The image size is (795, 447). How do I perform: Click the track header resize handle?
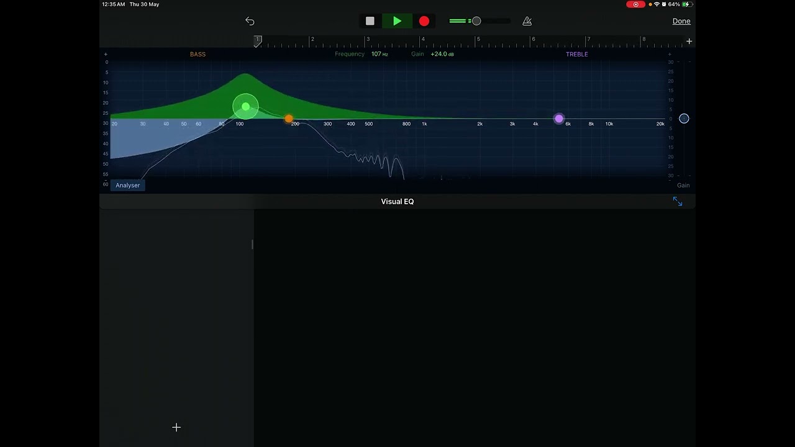(x=252, y=245)
